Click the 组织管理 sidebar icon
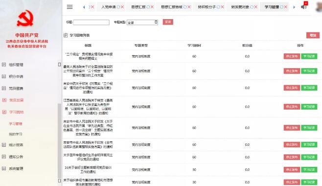This screenshot has width=322, height=186. (4, 65)
